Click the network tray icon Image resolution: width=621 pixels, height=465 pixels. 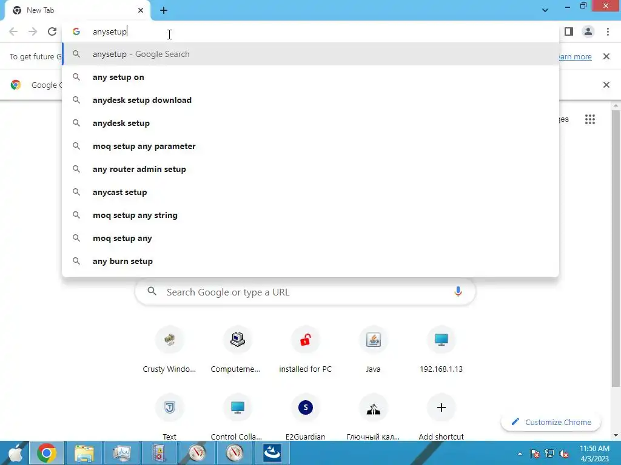(549, 453)
